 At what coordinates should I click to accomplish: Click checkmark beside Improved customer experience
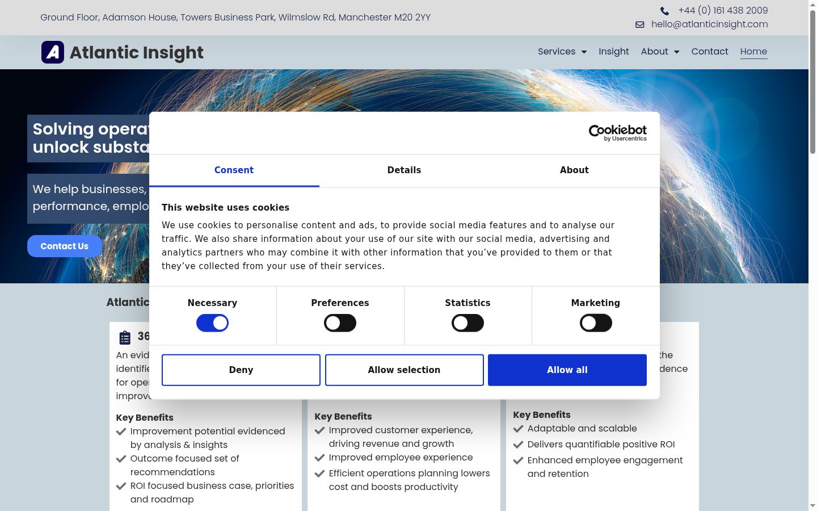pos(319,430)
